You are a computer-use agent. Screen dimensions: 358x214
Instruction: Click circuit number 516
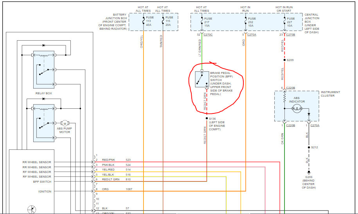pyautogui.click(x=128, y=175)
